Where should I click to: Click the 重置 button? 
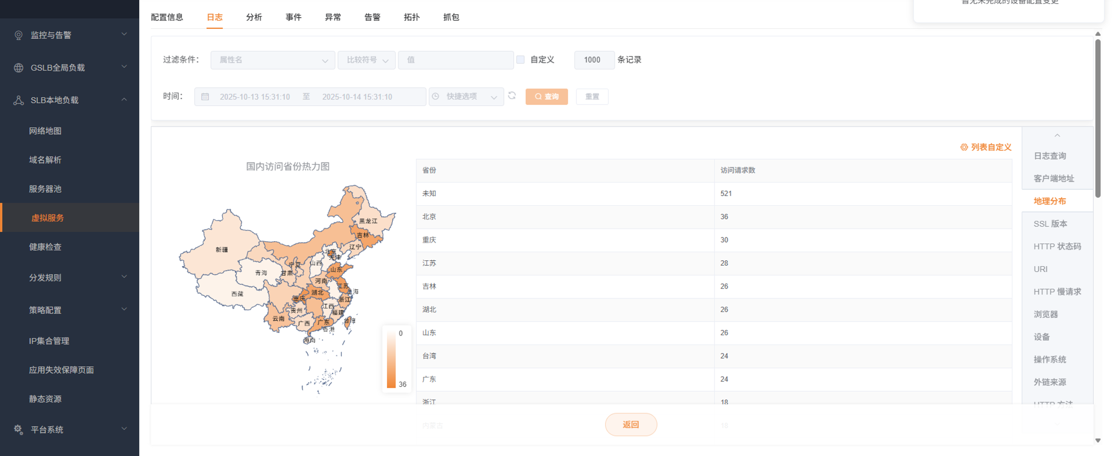(592, 96)
